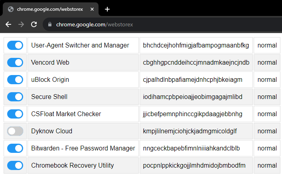Click 'normal' in Dyknow Cloud row
282x176 pixels.
point(267,131)
